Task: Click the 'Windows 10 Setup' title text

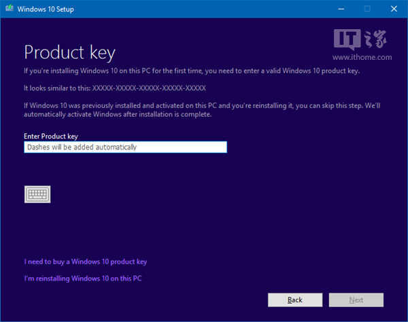Action: 46,9
